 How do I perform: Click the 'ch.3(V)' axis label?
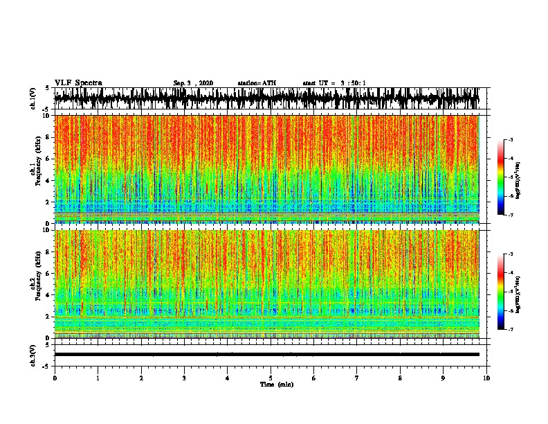click(x=33, y=355)
